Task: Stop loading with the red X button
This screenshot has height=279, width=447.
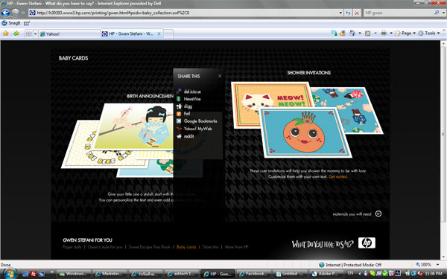Action: tap(357, 13)
